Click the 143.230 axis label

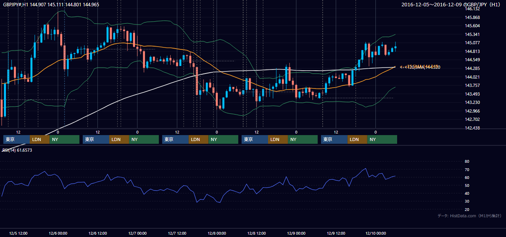[473, 102]
